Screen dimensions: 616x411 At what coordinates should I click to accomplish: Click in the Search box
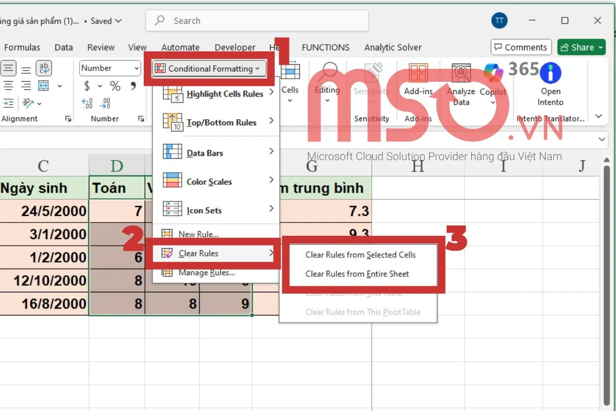[257, 21]
